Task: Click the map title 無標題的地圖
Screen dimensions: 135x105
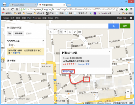Action: pos(14,28)
